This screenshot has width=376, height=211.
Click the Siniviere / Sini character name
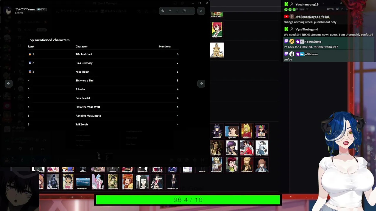point(85,81)
